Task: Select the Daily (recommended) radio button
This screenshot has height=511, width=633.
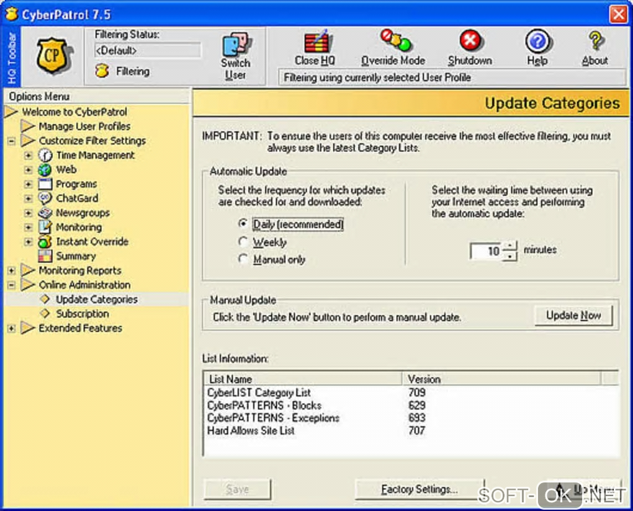Action: point(243,223)
